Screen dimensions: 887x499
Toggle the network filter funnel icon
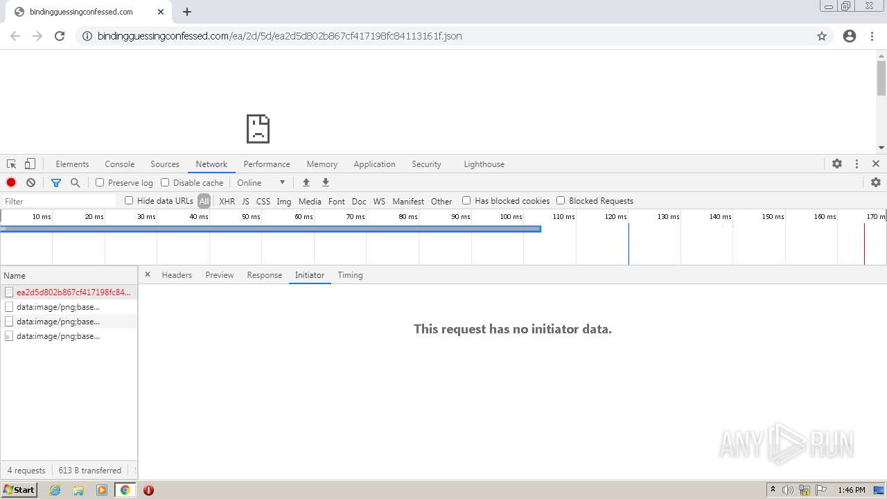(56, 182)
